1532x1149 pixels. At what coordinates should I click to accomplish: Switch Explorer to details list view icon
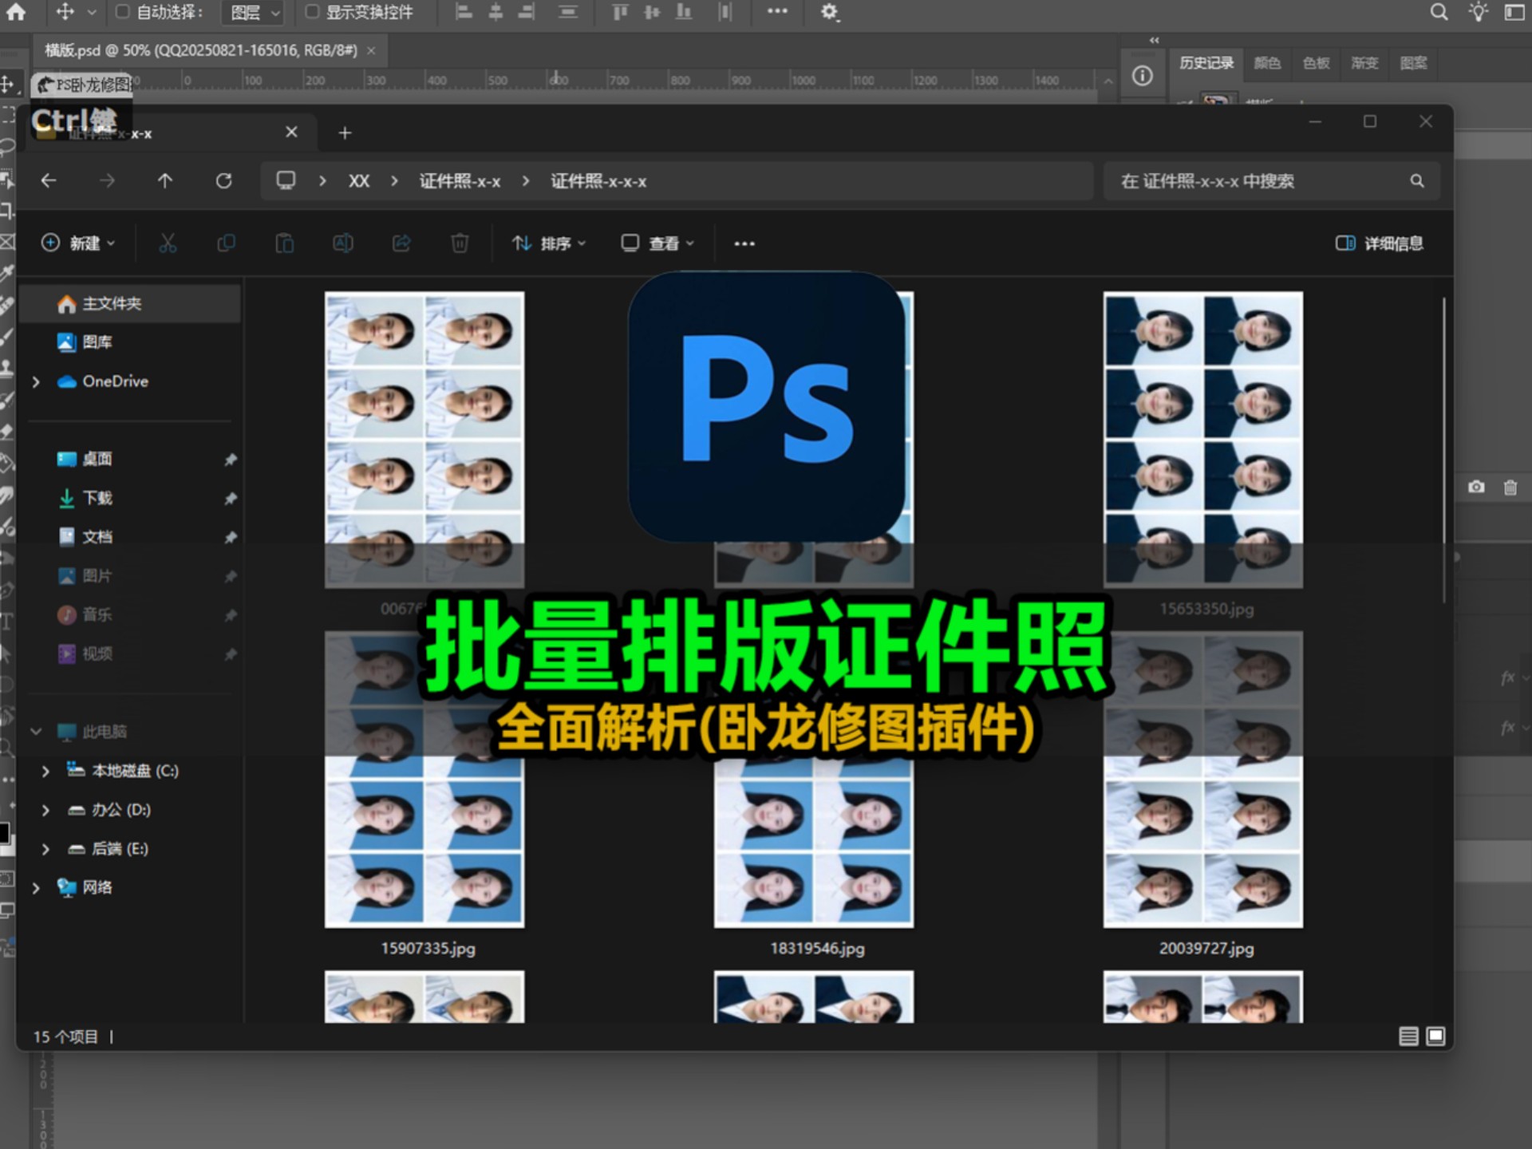(1409, 1036)
